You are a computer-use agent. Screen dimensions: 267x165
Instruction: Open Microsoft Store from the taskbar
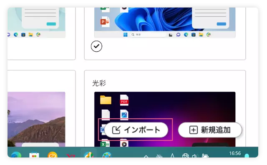click(x=34, y=155)
